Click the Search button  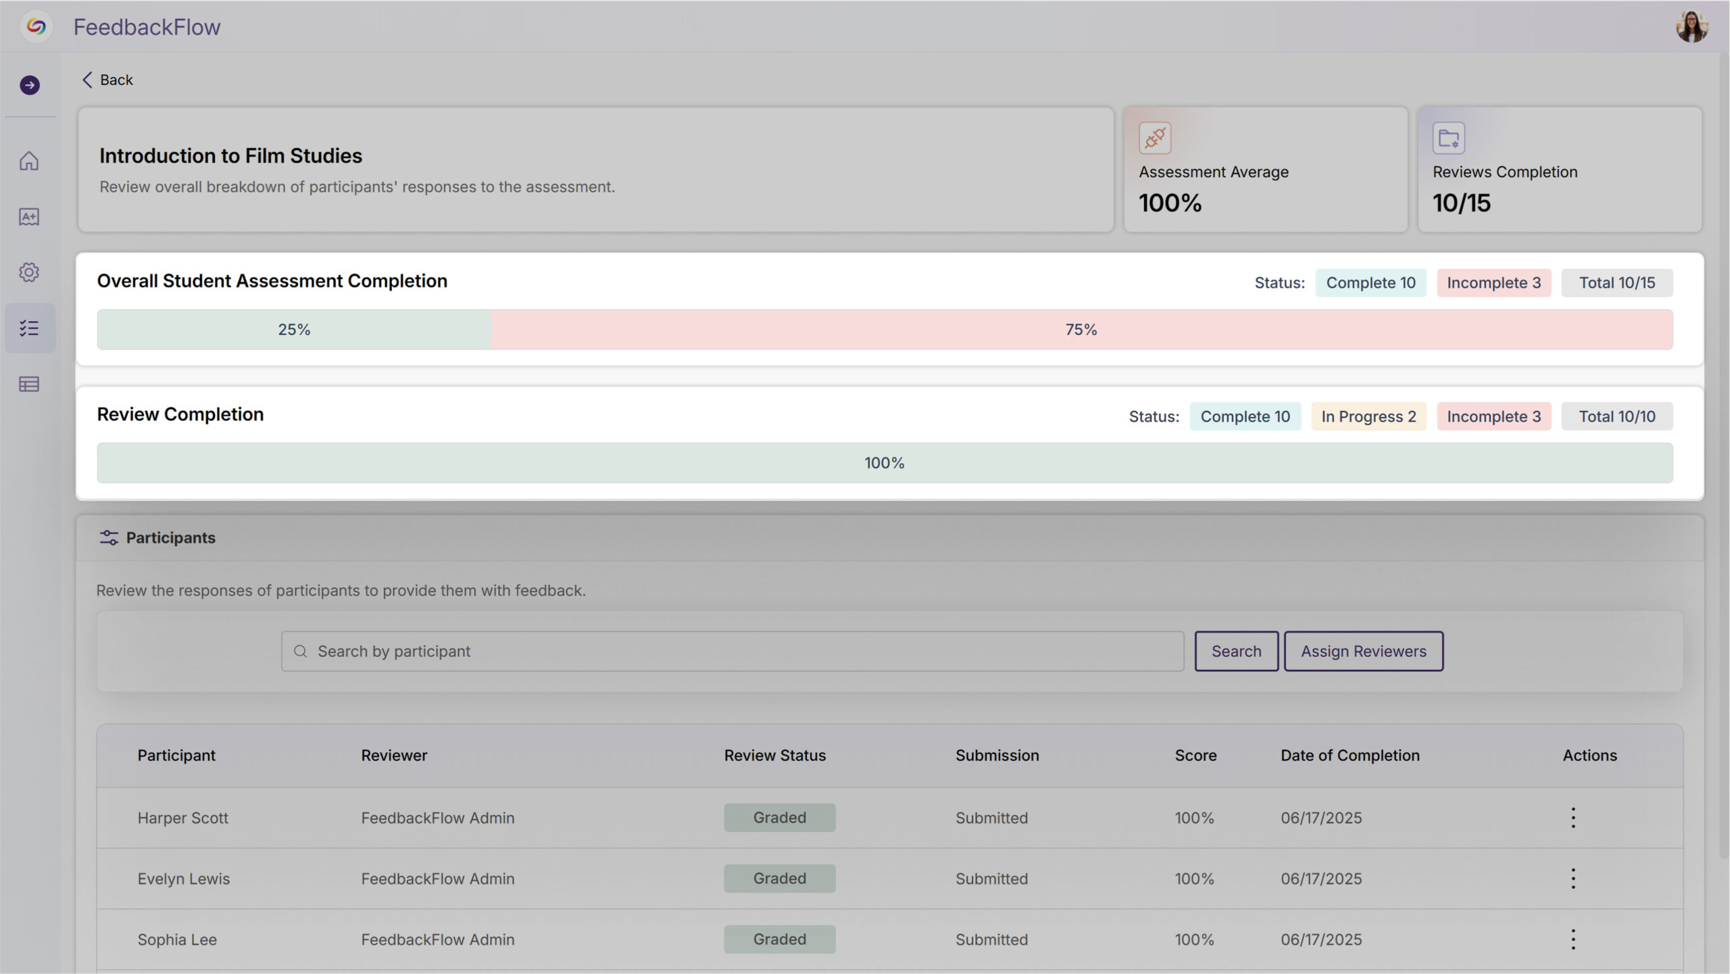[x=1235, y=652]
